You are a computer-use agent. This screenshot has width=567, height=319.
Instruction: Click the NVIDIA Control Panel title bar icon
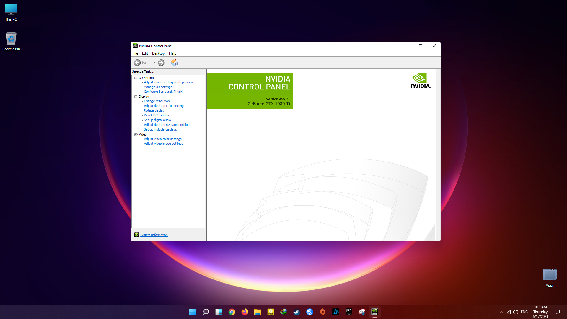[x=135, y=46]
